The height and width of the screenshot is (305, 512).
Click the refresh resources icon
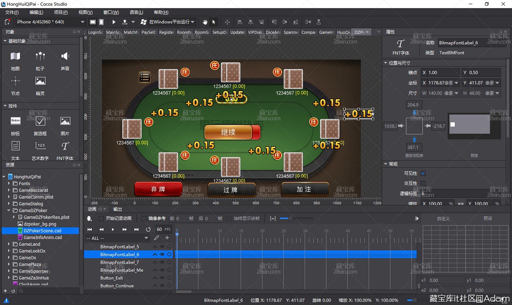(x=13, y=291)
